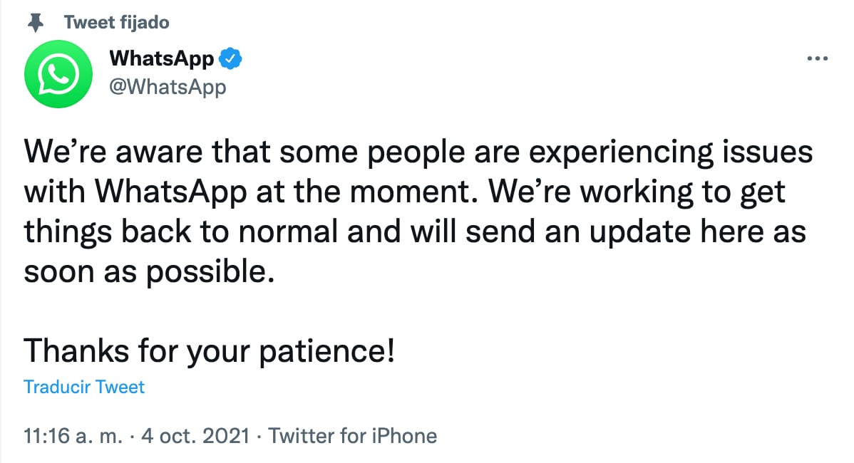The width and height of the screenshot is (854, 463).
Task: Click the "Thanks for your patience!" line
Action: [209, 350]
